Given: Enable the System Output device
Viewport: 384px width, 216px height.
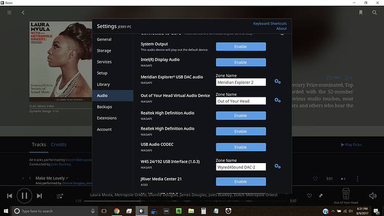Looking at the screenshot, I should point(241,47).
